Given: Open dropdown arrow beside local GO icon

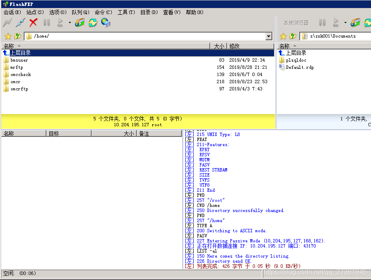Looking at the screenshot, I should pyautogui.click(x=345, y=23).
